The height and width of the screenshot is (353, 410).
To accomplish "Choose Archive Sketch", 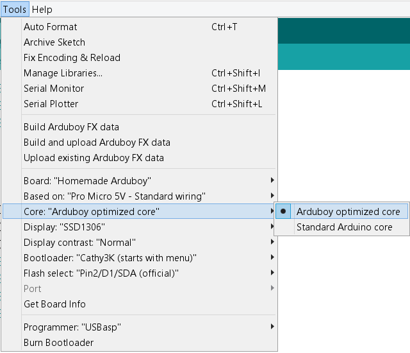I will pyautogui.click(x=54, y=42).
